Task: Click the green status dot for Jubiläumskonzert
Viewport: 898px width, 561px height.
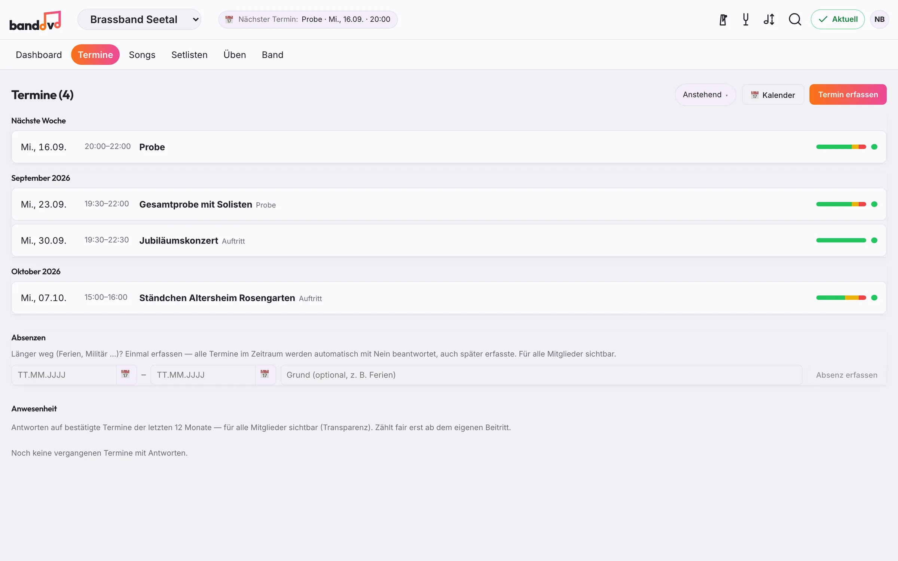Action: click(x=874, y=240)
